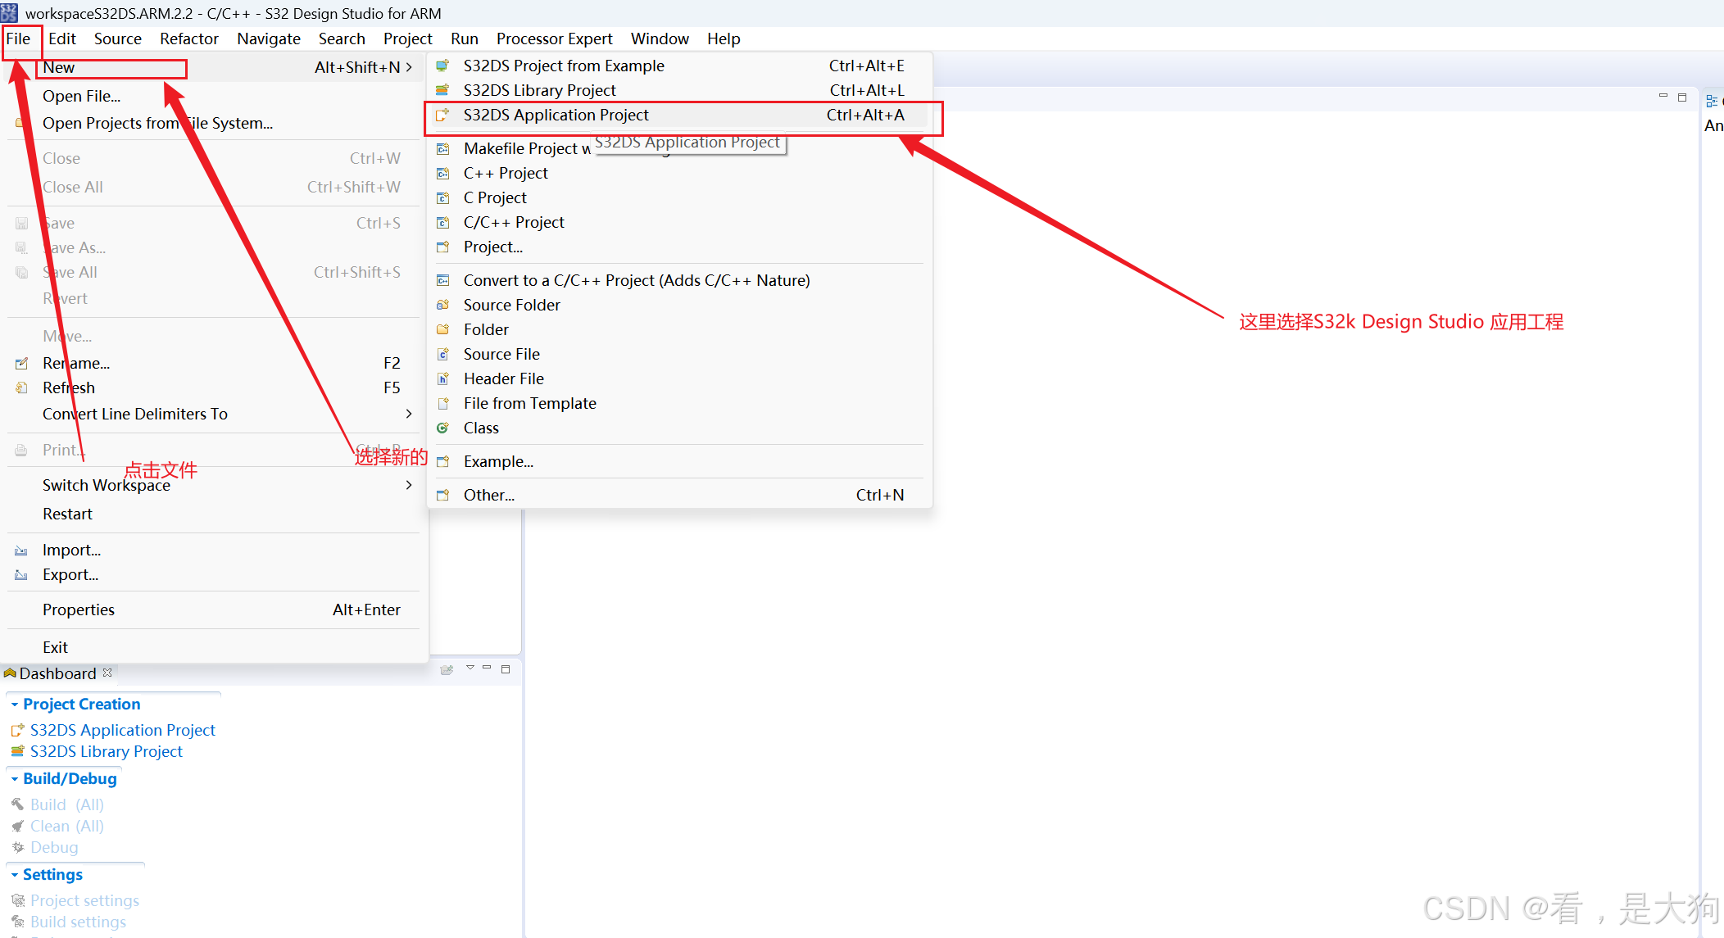
Task: Click the Class item's green icon
Action: (x=442, y=428)
